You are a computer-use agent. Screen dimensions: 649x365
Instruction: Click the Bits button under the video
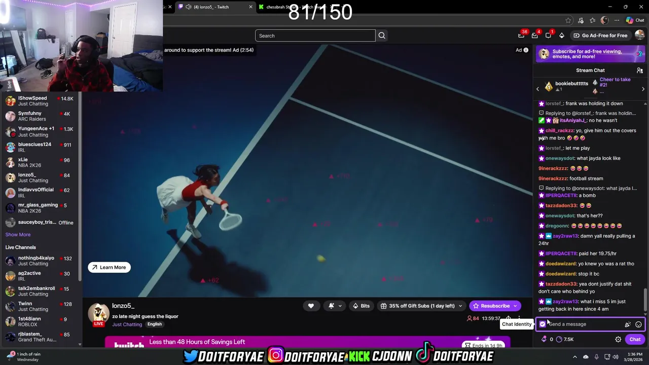(x=361, y=306)
